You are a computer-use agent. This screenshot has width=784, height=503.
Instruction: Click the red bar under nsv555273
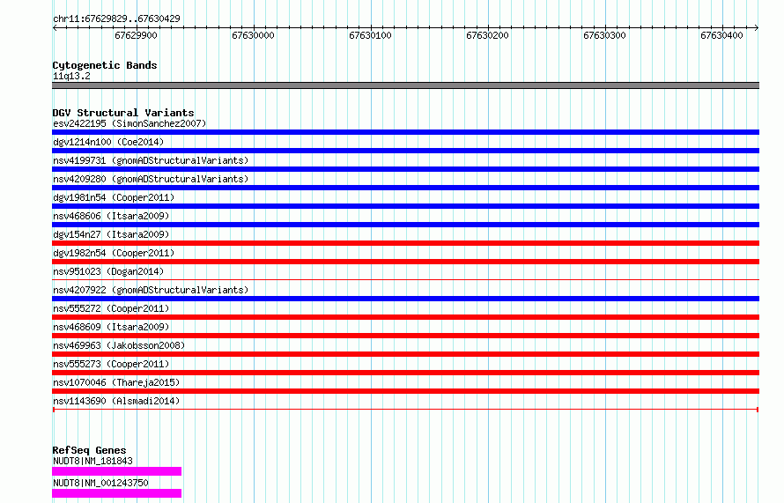pos(405,373)
